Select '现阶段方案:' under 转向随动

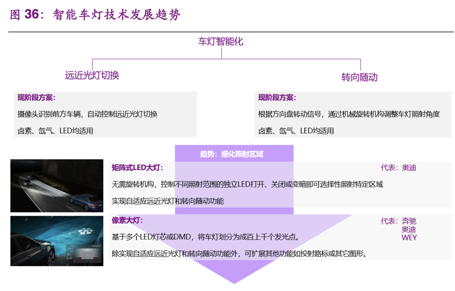click(277, 98)
